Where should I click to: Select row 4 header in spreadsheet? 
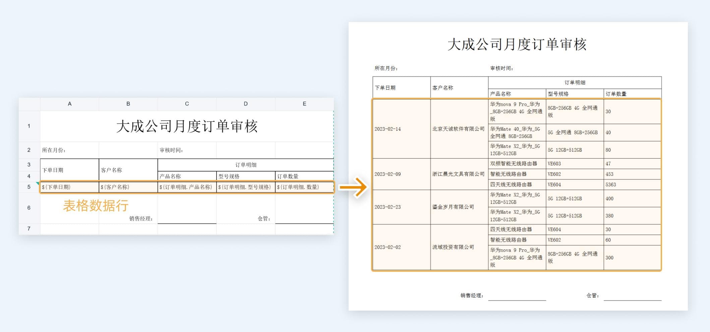[29, 176]
